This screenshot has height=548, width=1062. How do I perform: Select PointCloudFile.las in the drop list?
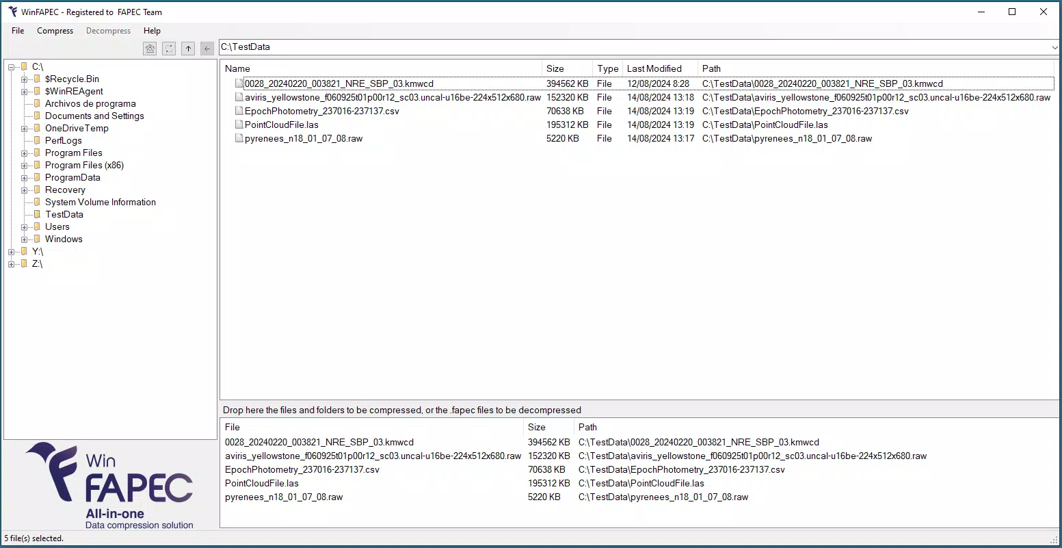262,483
